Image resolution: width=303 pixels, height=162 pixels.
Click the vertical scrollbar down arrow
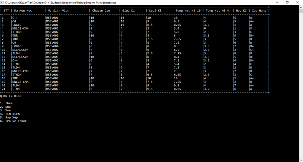point(301,160)
